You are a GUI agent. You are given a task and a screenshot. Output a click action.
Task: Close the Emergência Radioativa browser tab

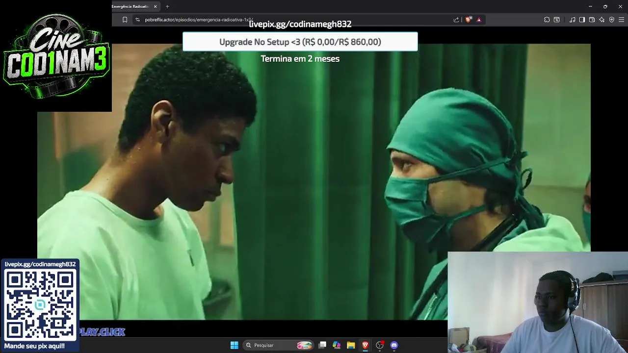pos(156,6)
